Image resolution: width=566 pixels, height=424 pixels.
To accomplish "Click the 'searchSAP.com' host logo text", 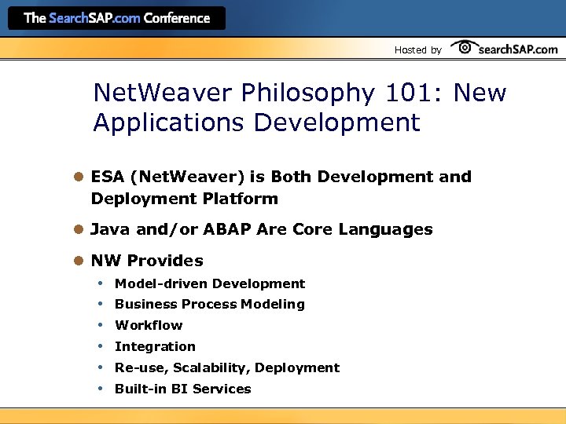I will 518,49.
